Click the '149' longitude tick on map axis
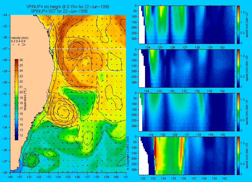The height and width of the screenshot is (182, 252). pos(10,177)
